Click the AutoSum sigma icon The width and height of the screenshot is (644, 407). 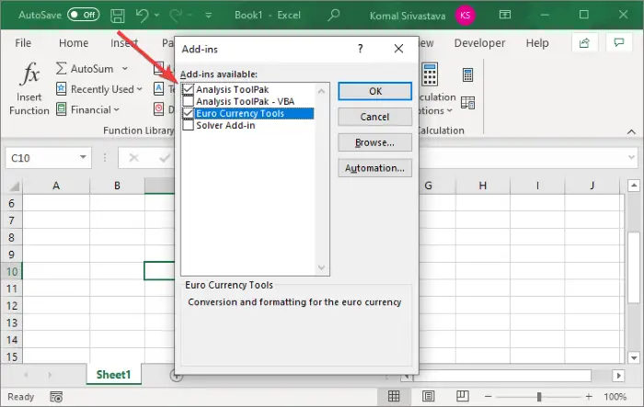pos(62,69)
